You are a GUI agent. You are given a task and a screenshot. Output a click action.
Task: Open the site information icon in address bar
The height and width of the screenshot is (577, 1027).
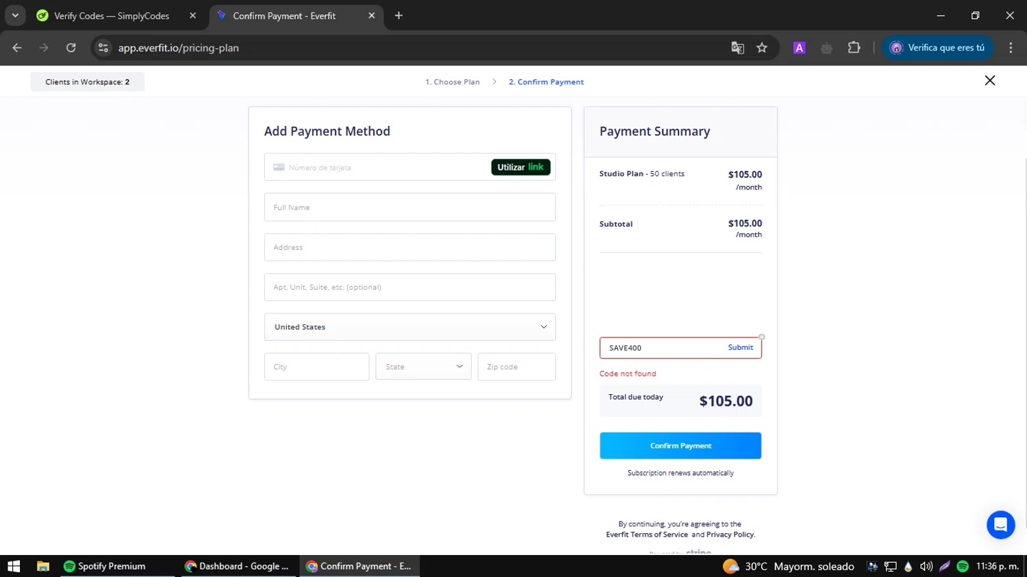click(x=103, y=48)
